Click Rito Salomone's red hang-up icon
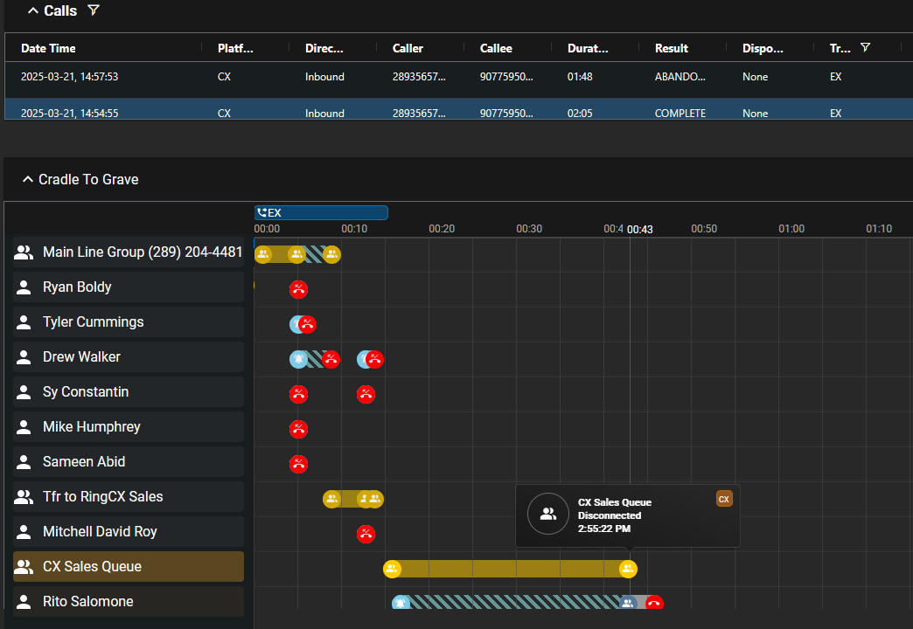 [654, 602]
